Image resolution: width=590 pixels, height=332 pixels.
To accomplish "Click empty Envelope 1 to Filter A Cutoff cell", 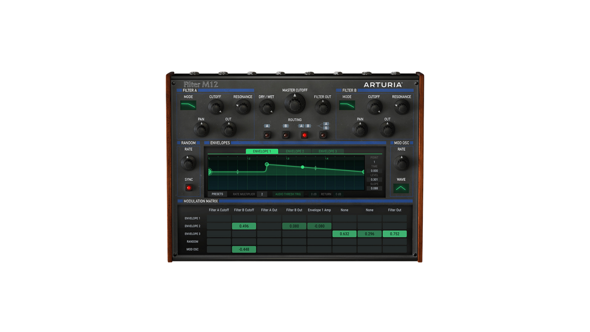I will pos(219,218).
